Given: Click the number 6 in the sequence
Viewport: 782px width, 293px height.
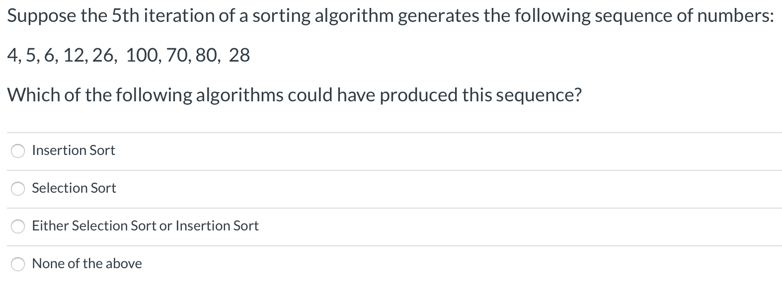Looking at the screenshot, I should click(x=50, y=55).
